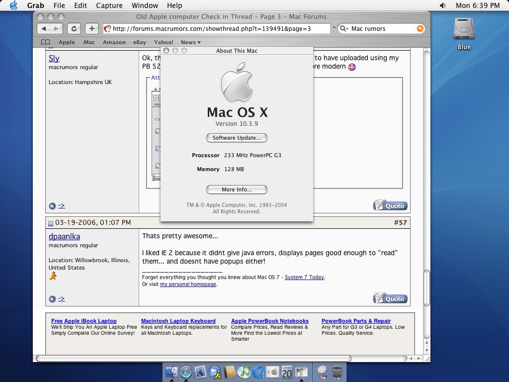
Task: Reload the current page
Action: pos(74,28)
